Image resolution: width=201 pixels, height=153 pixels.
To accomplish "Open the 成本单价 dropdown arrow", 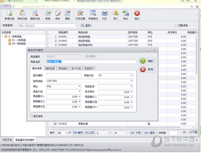I will (131, 92).
